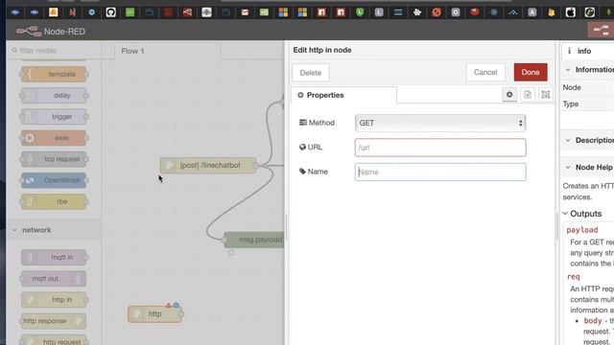Select the mqtt in palette node
The image size is (614, 345).
[x=54, y=257]
